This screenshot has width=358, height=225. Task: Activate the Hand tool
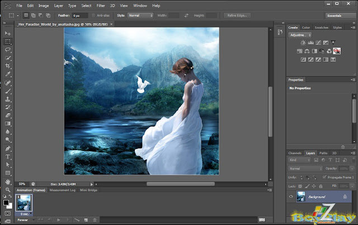[8, 181]
